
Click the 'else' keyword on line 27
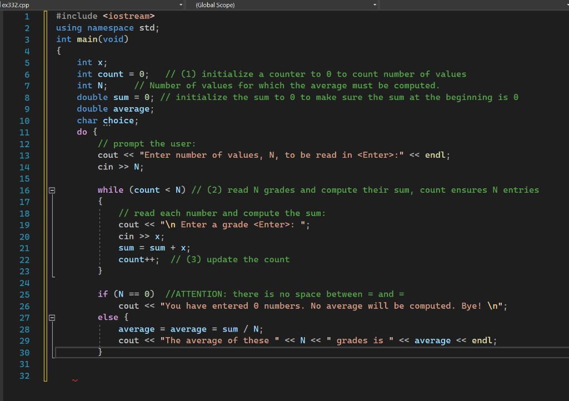pyautogui.click(x=108, y=317)
